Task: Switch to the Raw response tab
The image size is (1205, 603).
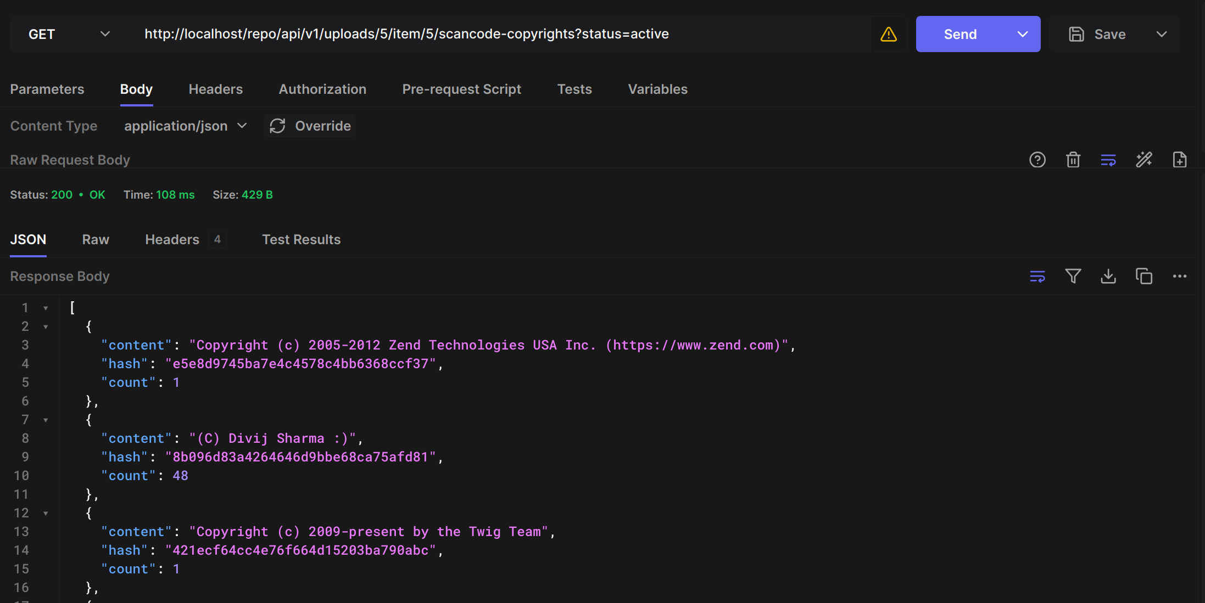Action: 96,239
